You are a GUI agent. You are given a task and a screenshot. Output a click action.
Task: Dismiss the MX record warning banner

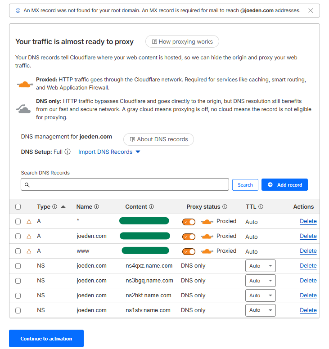pos(311,10)
